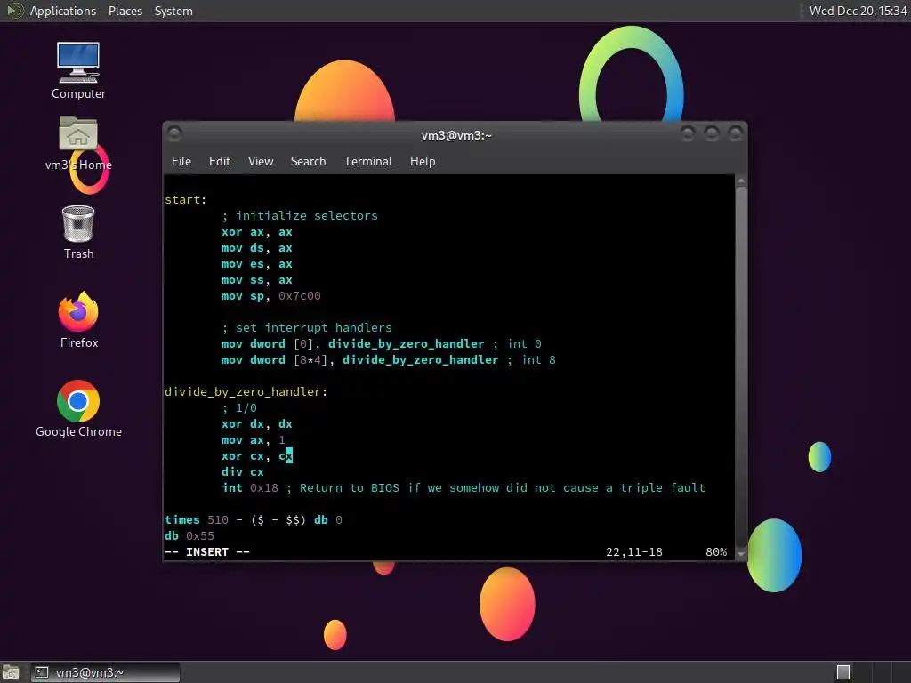Click the 'times 510 - ($ - $$) db 0' line

coord(254,519)
